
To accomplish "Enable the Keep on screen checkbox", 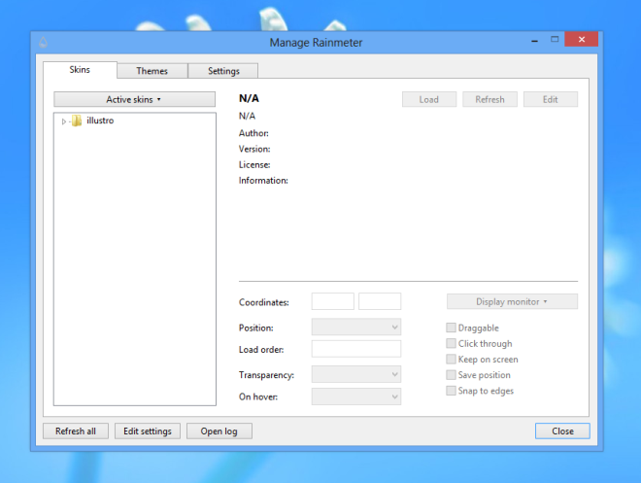I will 451,359.
